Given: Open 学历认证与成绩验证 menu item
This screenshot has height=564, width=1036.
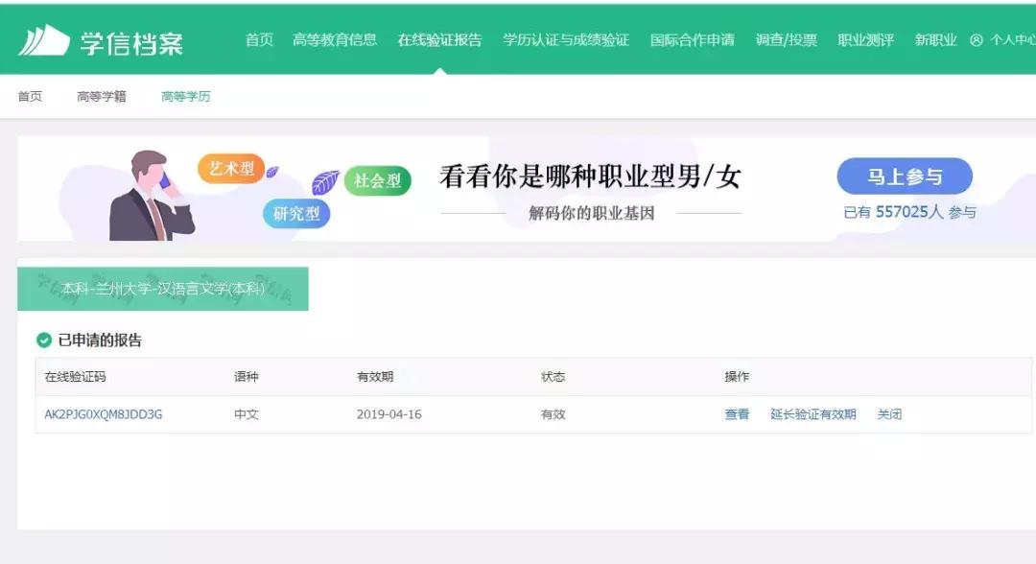Looking at the screenshot, I should pos(564,41).
